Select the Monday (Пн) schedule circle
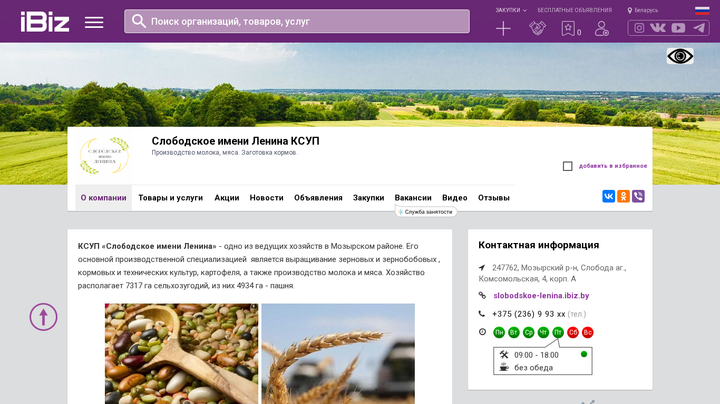The width and height of the screenshot is (720, 404). (499, 332)
